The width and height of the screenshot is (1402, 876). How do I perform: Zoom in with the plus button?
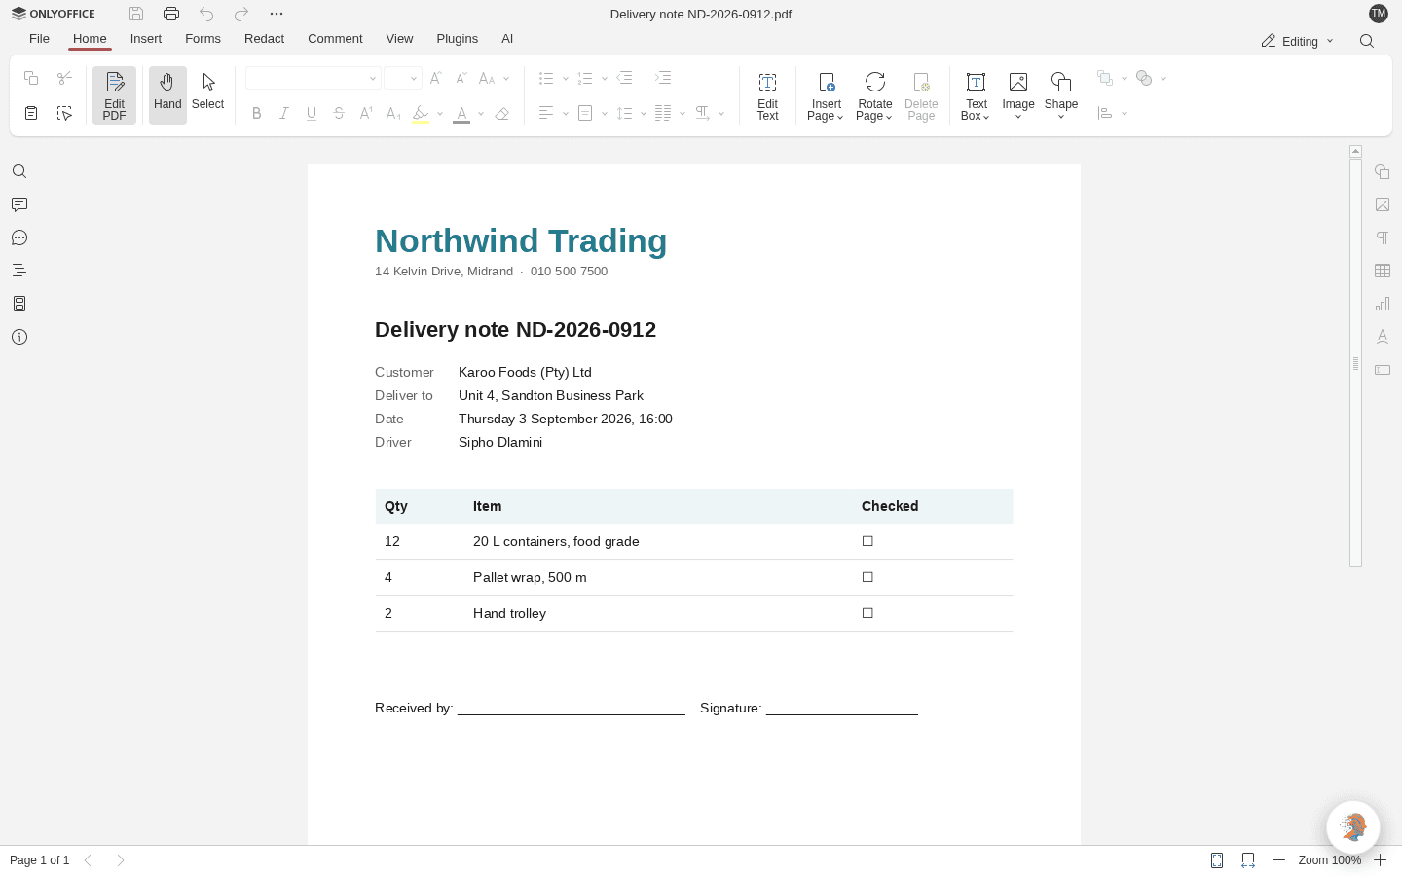1381,860
